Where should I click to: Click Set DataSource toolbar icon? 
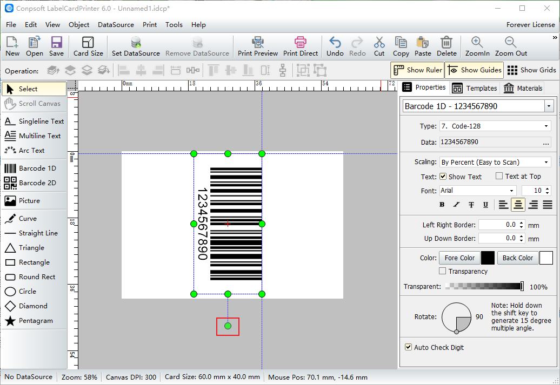(x=136, y=47)
